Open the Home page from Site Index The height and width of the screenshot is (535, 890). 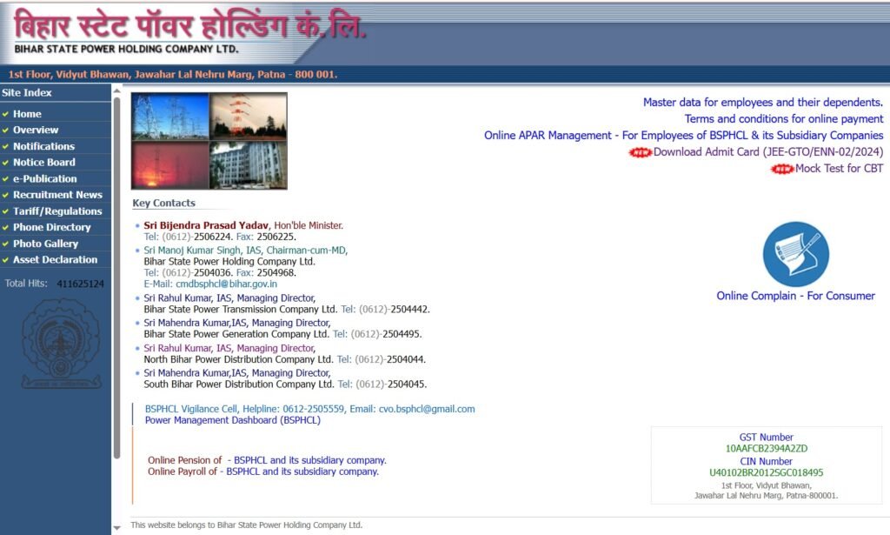27,114
